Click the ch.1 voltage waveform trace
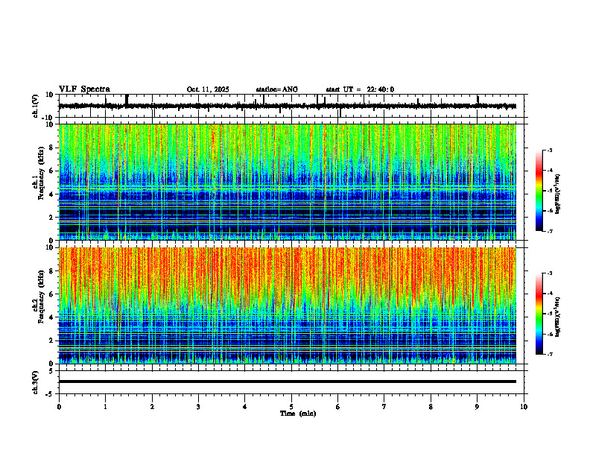 coord(287,106)
